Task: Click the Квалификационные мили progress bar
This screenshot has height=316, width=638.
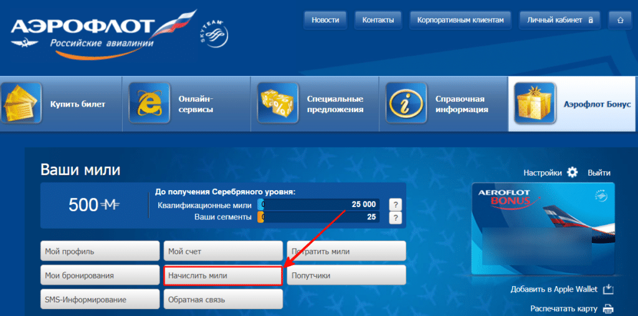Action: coord(318,204)
